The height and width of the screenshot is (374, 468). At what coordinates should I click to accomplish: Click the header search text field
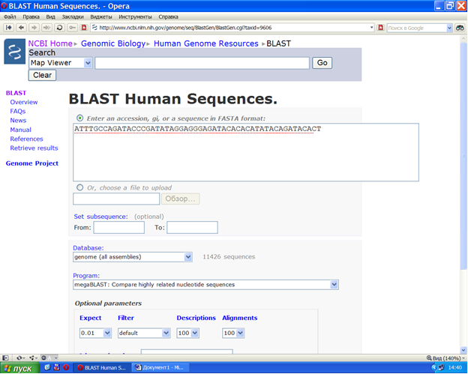[x=202, y=63]
